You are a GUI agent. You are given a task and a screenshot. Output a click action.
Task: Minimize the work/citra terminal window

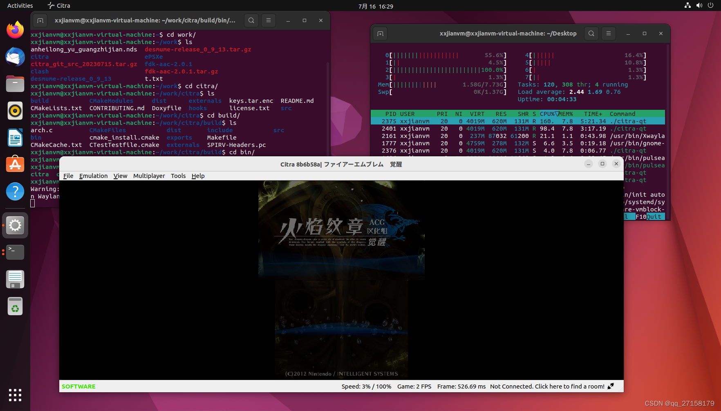point(288,20)
